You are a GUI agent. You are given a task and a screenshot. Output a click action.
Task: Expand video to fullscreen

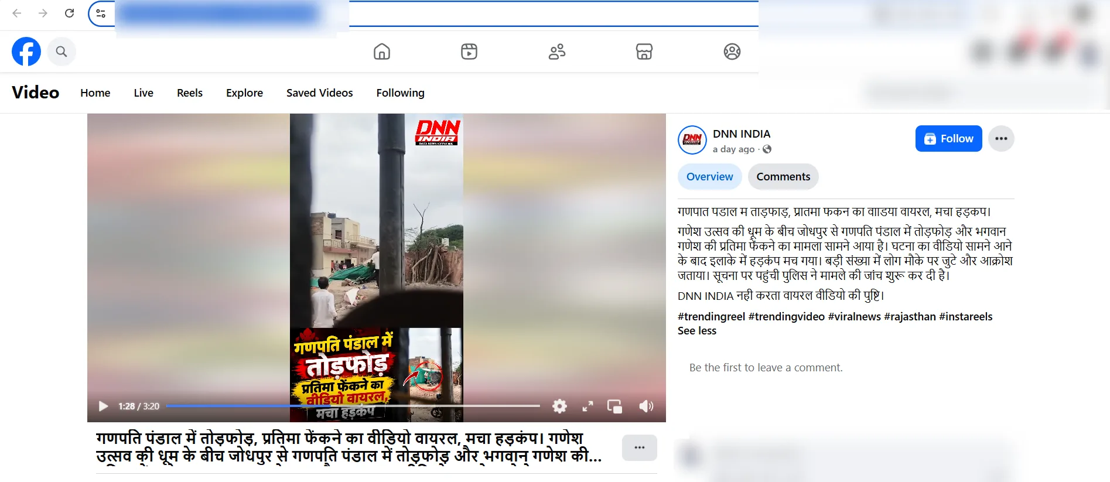pos(588,406)
